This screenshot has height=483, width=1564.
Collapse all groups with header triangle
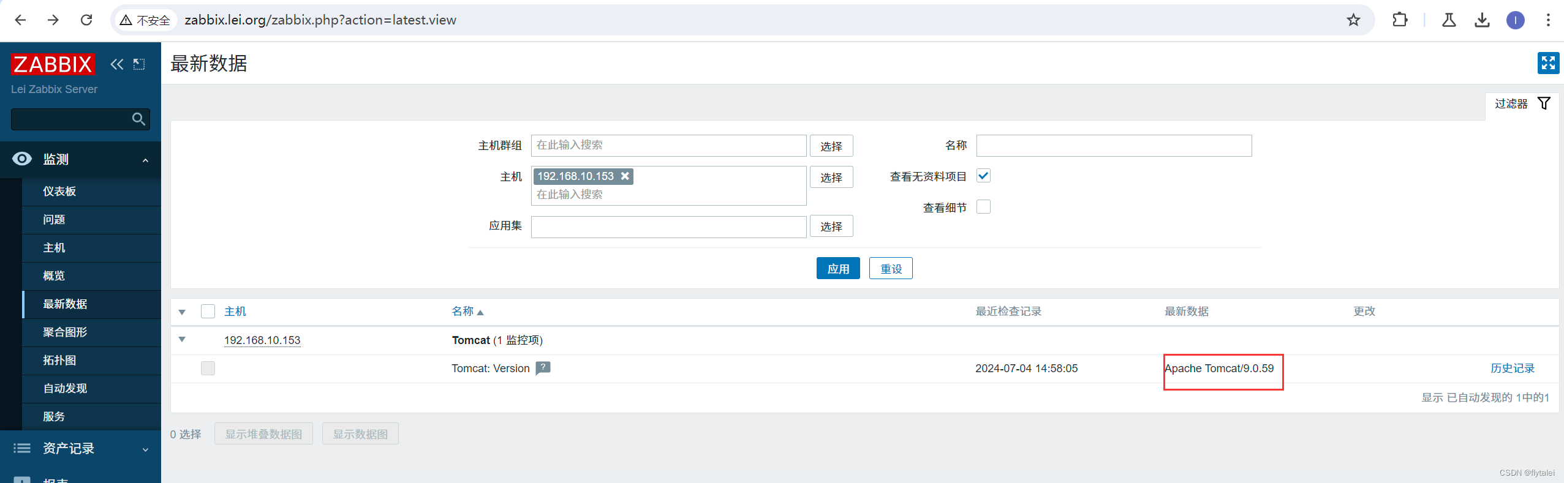[x=182, y=312]
